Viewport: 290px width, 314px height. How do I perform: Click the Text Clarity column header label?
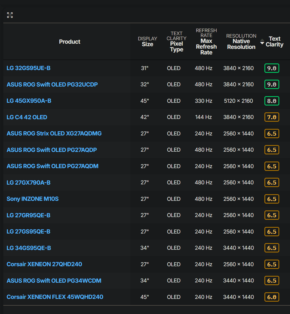pos(274,41)
